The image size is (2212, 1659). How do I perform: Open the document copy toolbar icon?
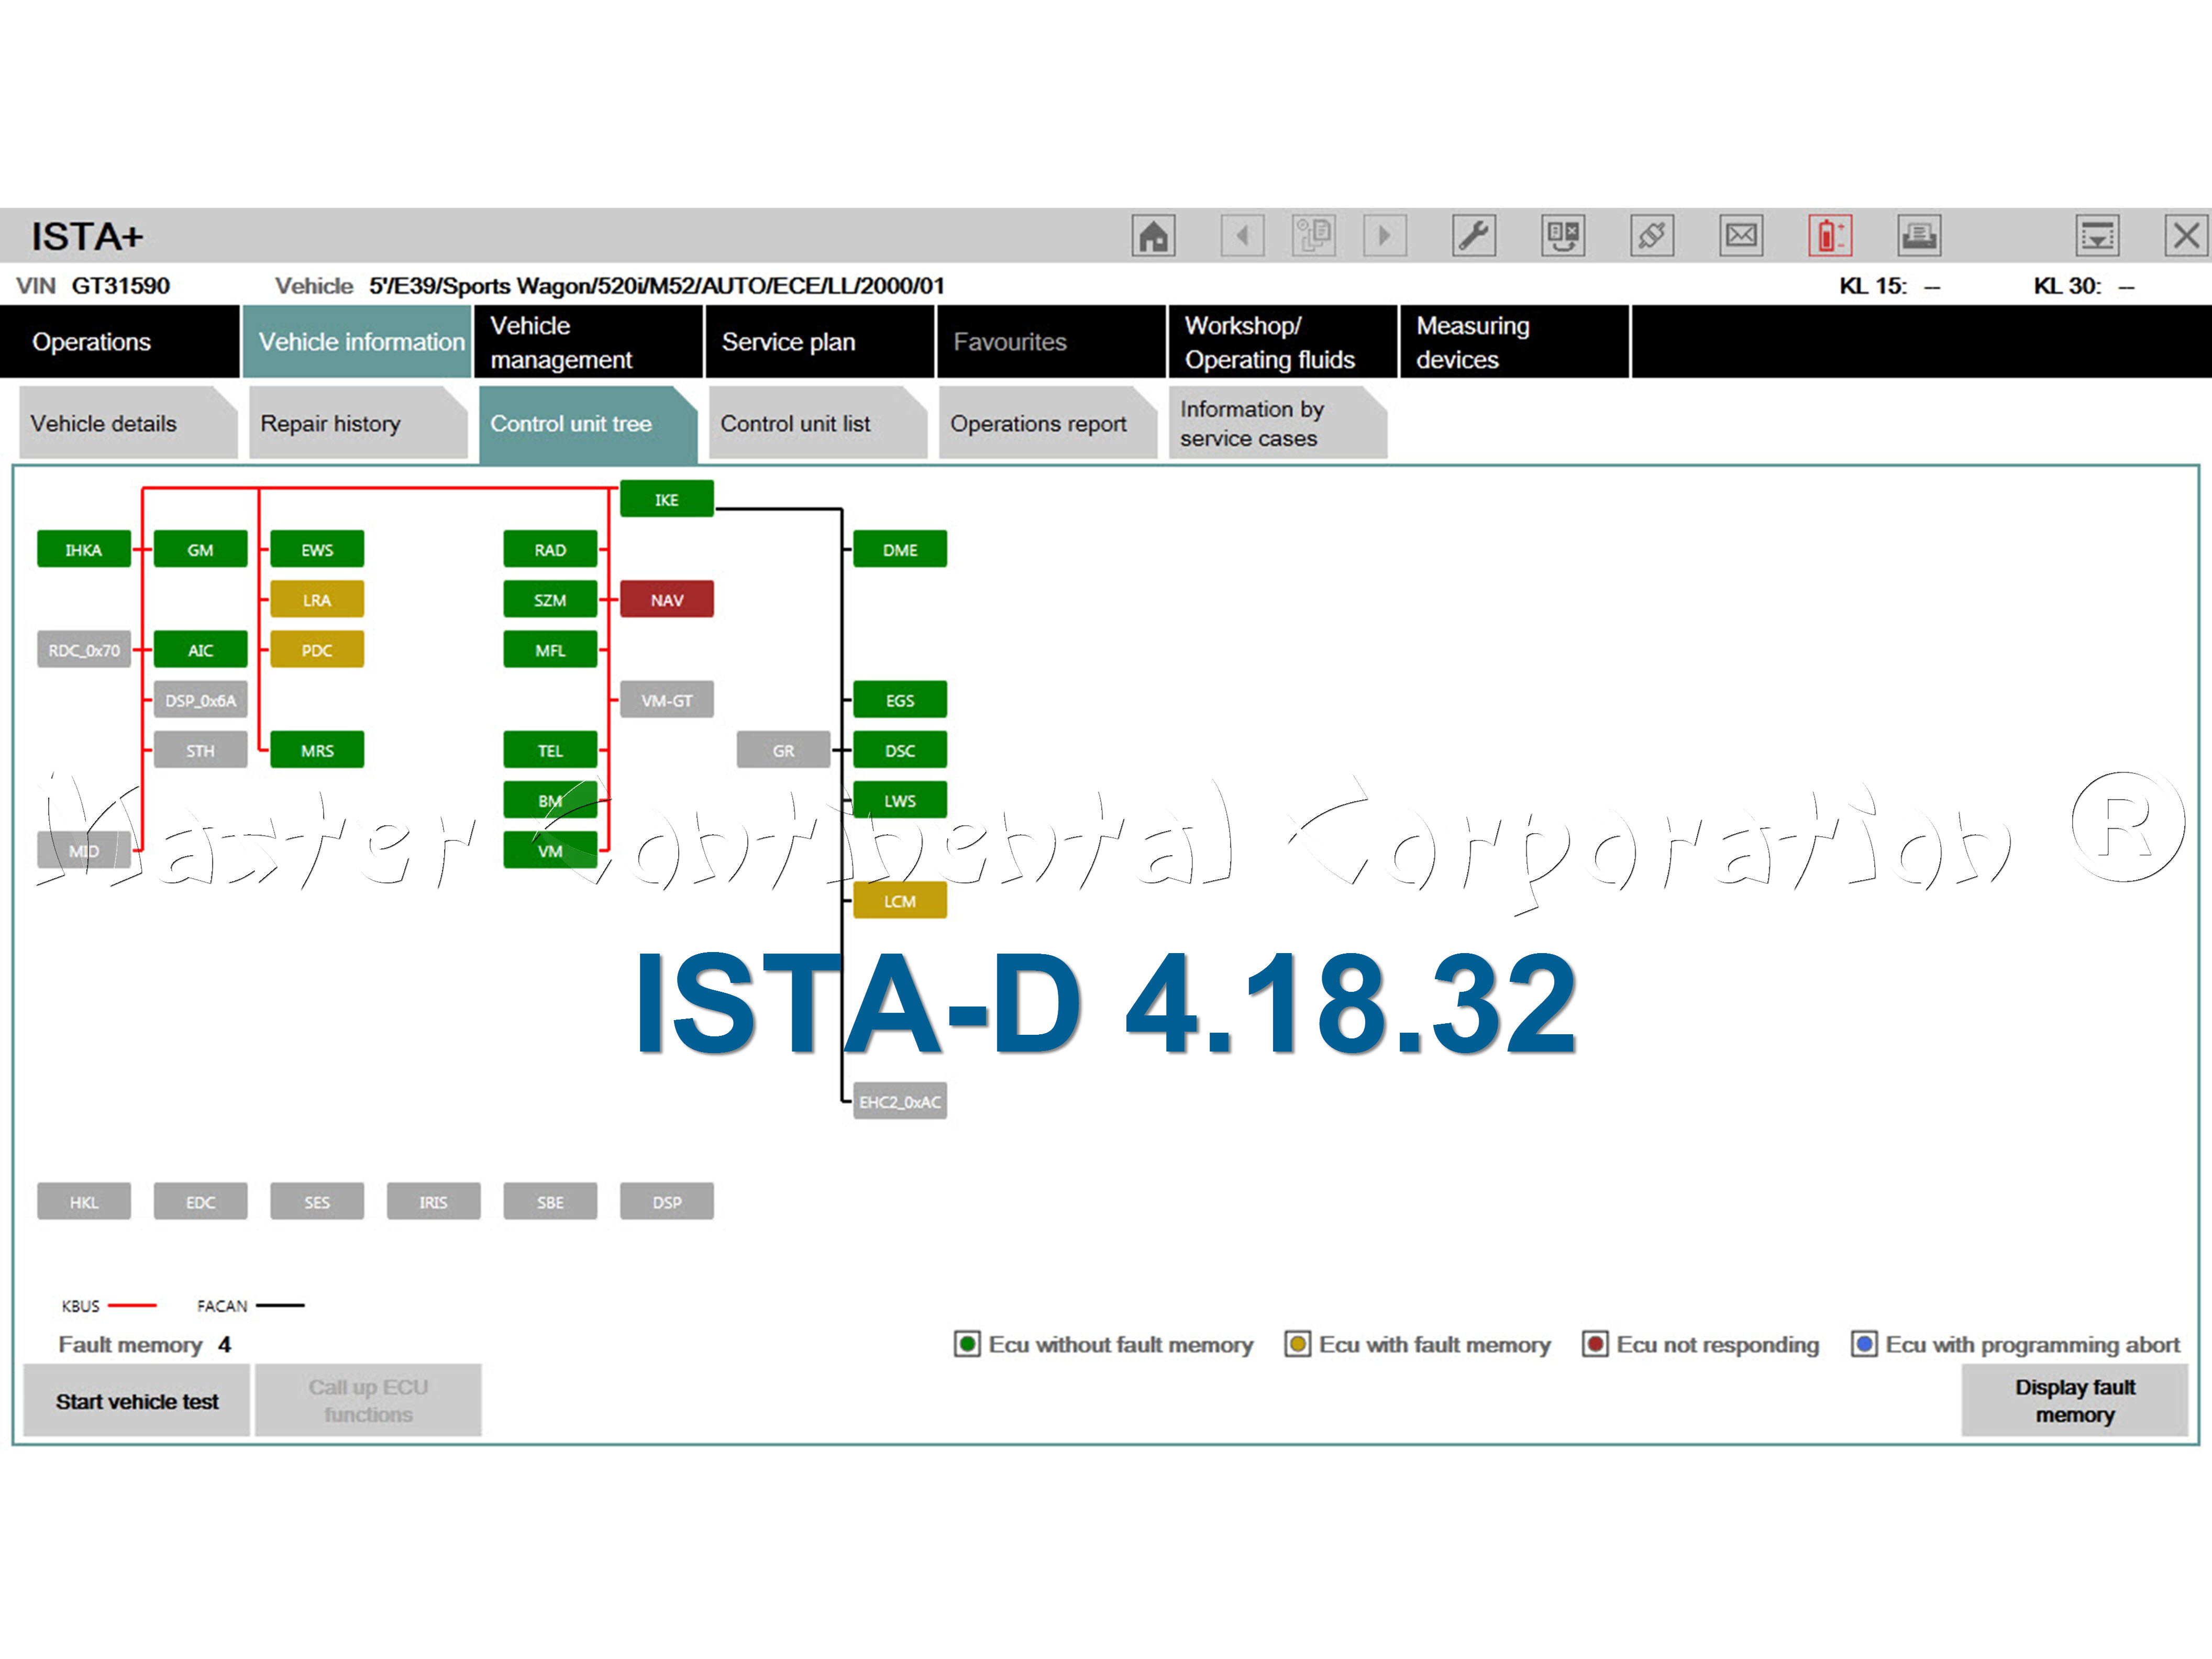1313,236
